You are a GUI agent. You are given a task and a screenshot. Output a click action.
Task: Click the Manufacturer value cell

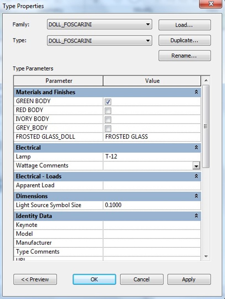click(x=152, y=243)
